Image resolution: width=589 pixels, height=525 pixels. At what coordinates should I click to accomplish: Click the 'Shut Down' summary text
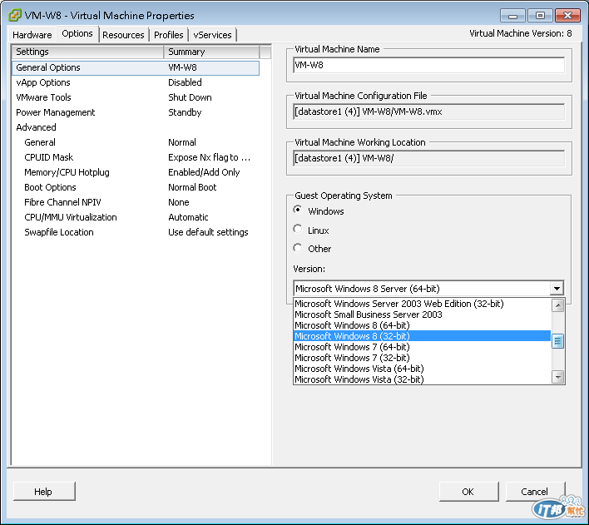point(190,97)
